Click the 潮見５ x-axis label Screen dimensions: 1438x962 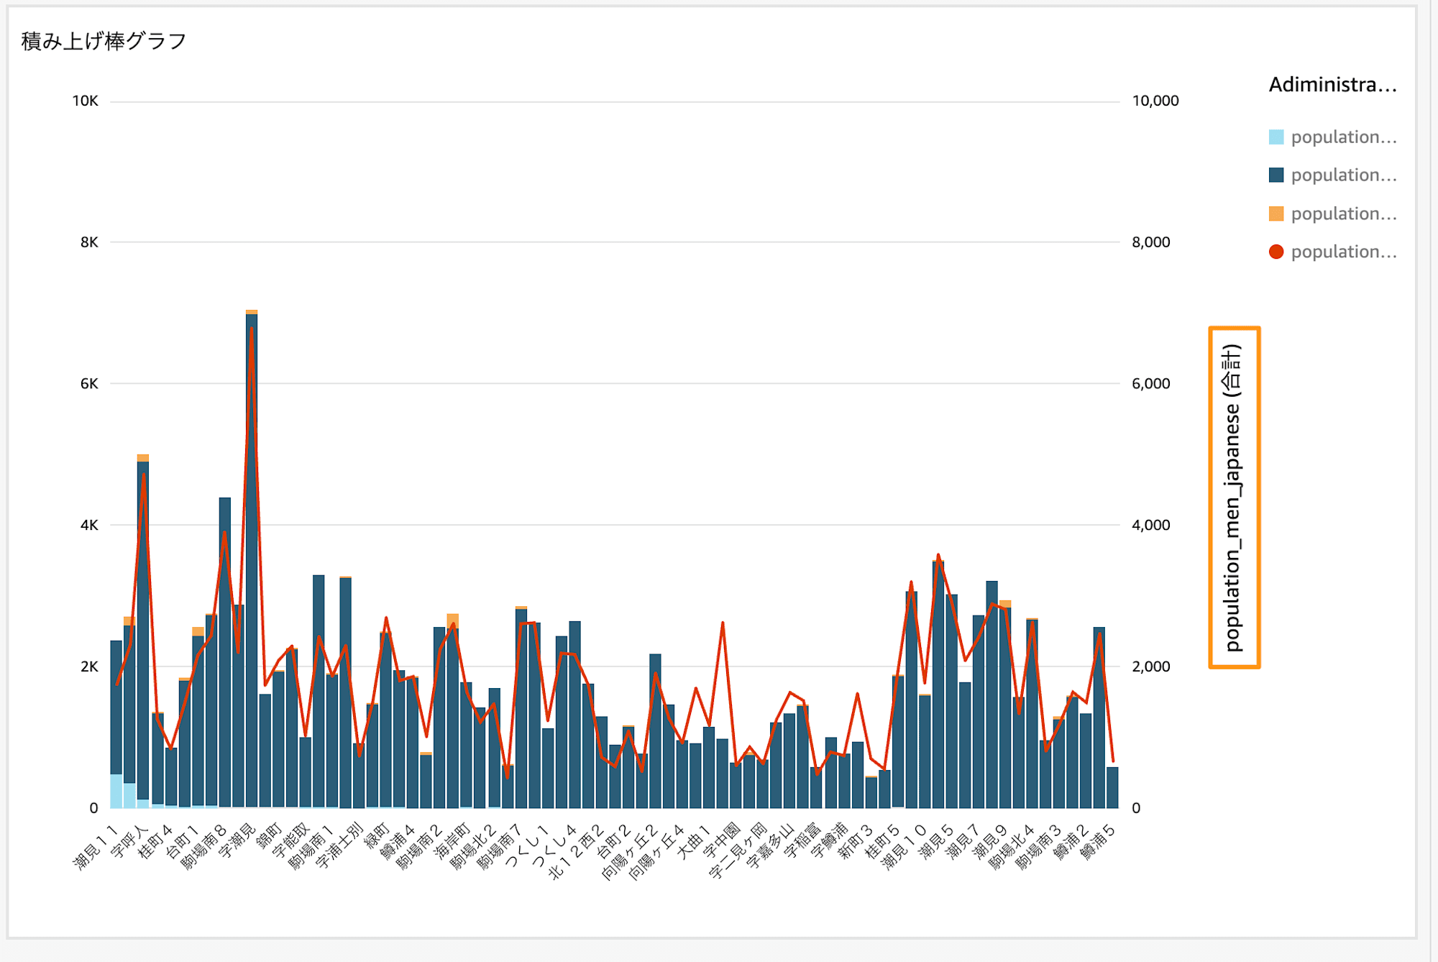click(936, 841)
